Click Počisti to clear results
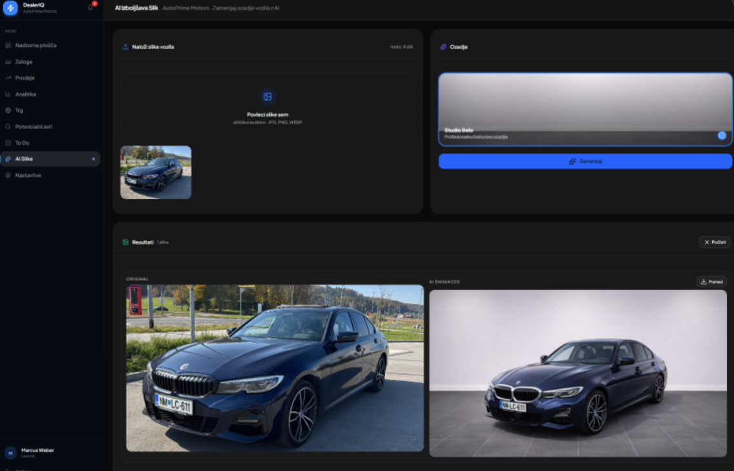 point(715,242)
